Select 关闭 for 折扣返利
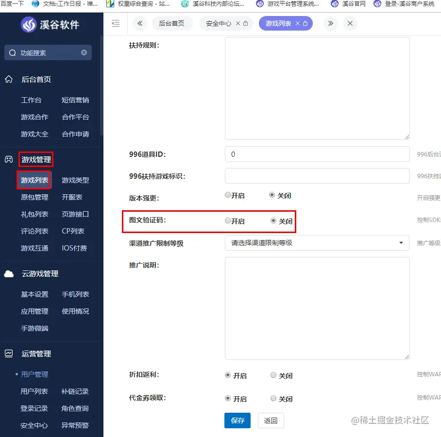 [273, 375]
